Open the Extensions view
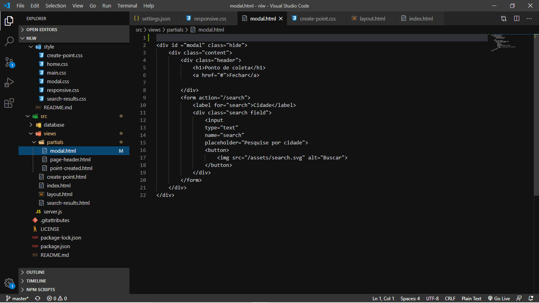The width and height of the screenshot is (539, 303). [x=9, y=103]
